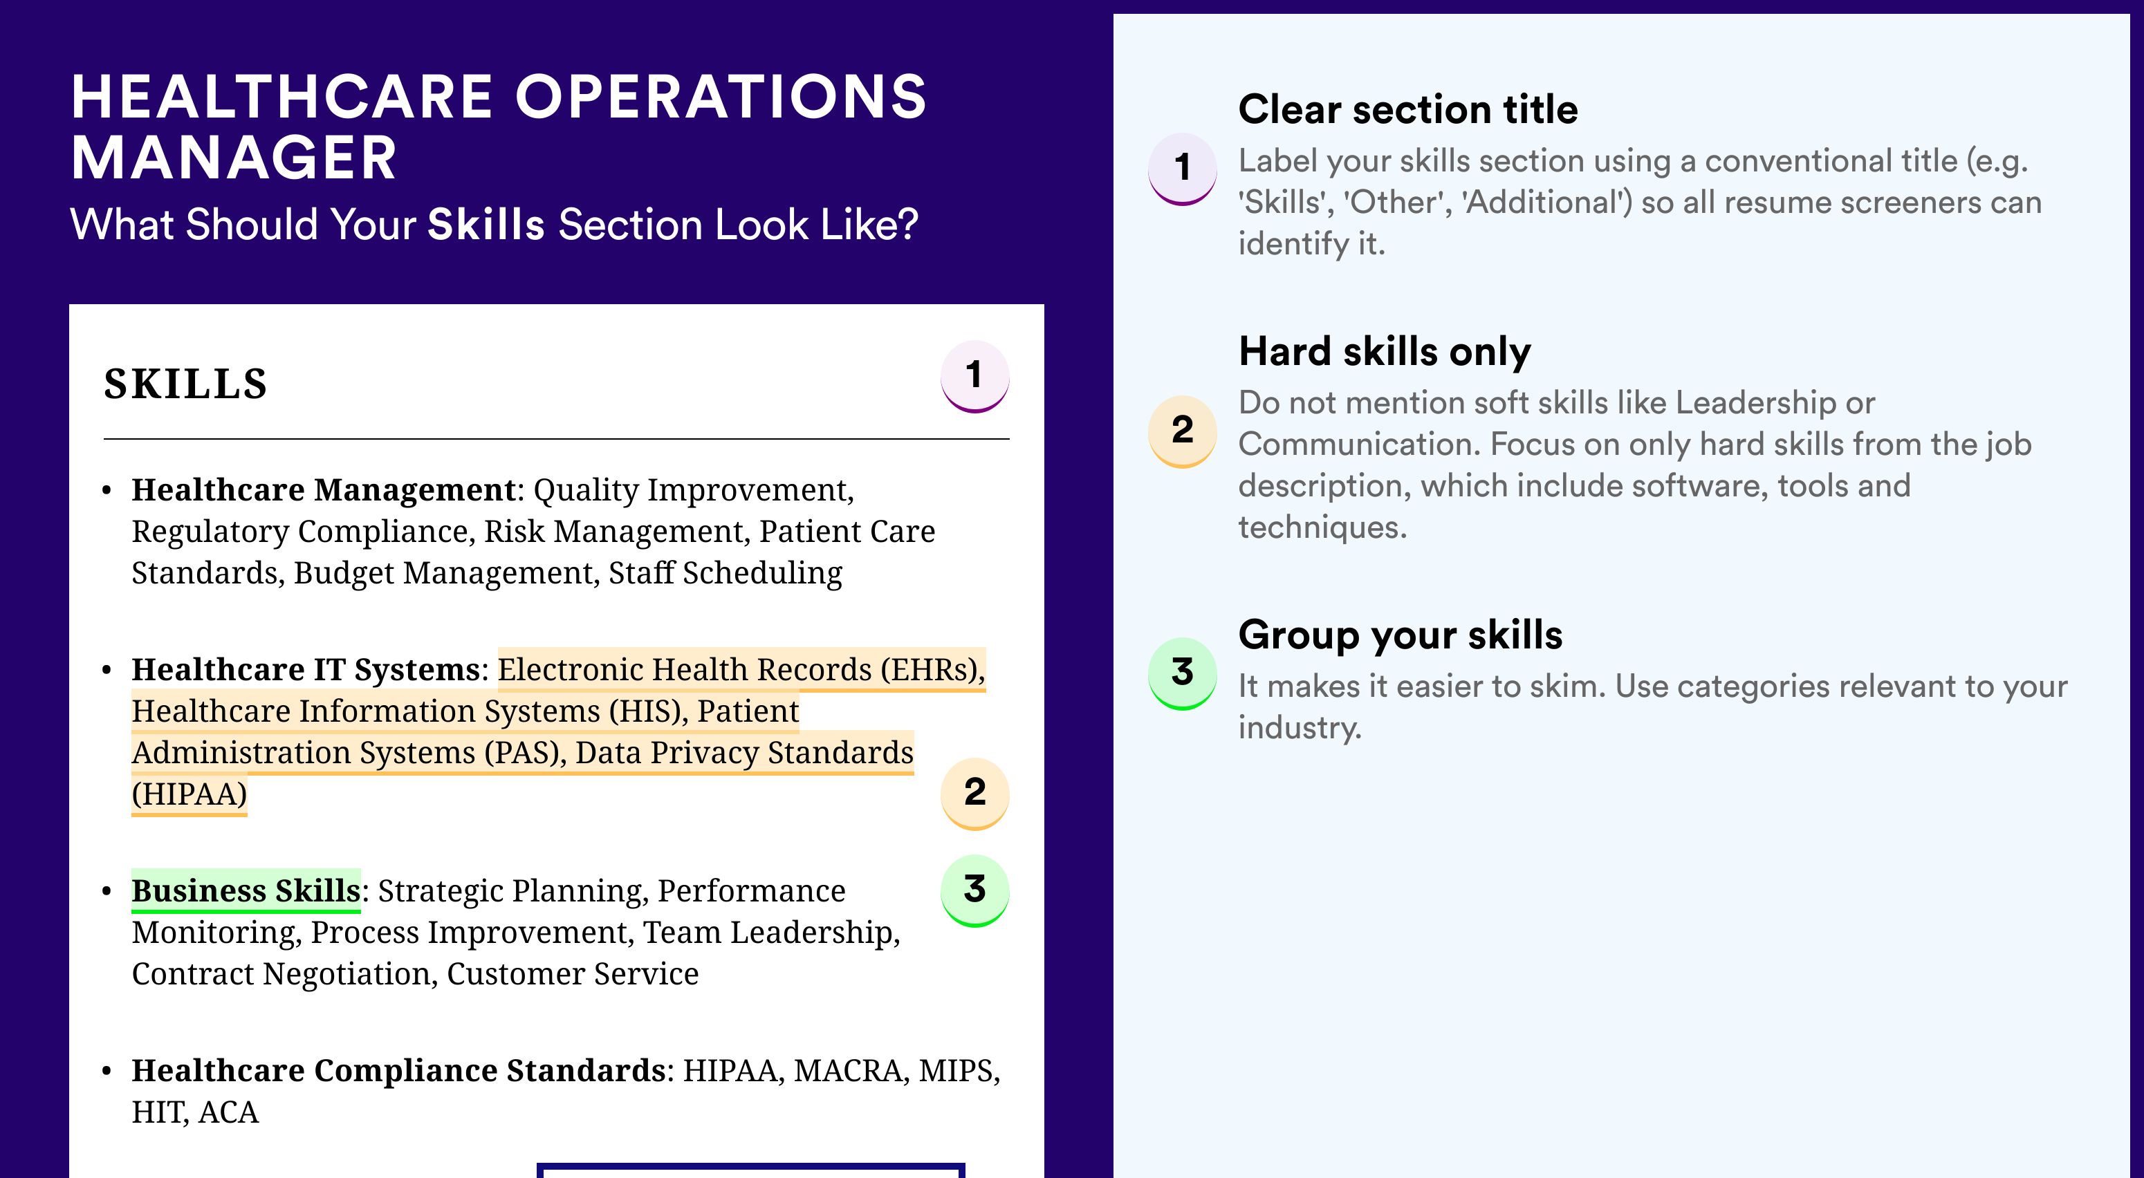The height and width of the screenshot is (1178, 2144).
Task: Click the 'Hard skills only' heading
Action: tap(1384, 351)
